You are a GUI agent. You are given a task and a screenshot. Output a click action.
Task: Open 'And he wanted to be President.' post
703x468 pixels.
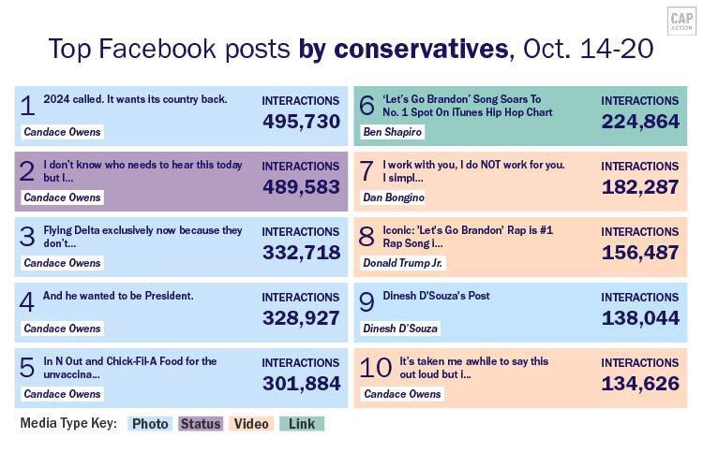(118, 296)
